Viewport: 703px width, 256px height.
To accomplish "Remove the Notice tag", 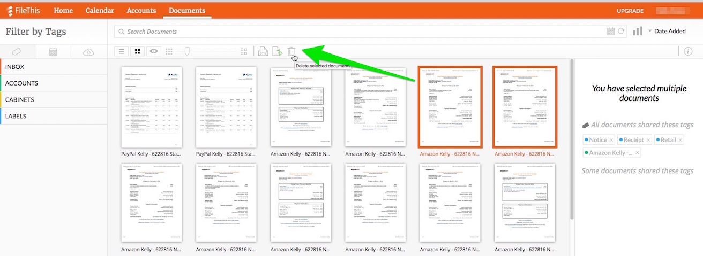I will pos(611,140).
